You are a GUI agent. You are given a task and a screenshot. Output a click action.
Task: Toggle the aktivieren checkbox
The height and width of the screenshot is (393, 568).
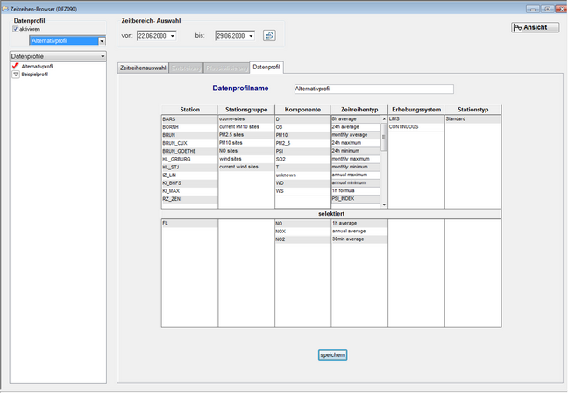[15, 28]
